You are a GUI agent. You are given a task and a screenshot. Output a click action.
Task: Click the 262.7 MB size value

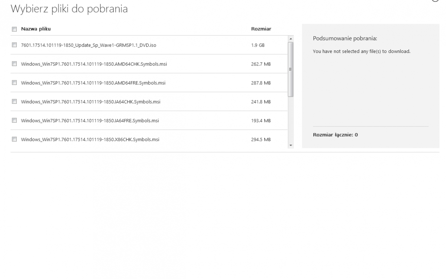261,64
